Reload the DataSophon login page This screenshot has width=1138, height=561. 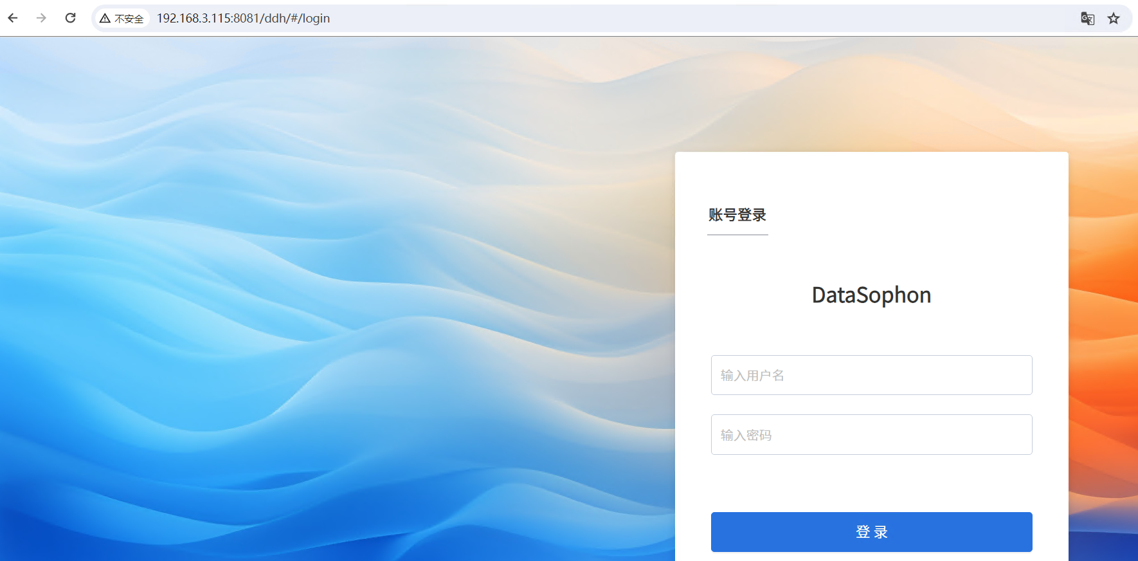pos(71,18)
